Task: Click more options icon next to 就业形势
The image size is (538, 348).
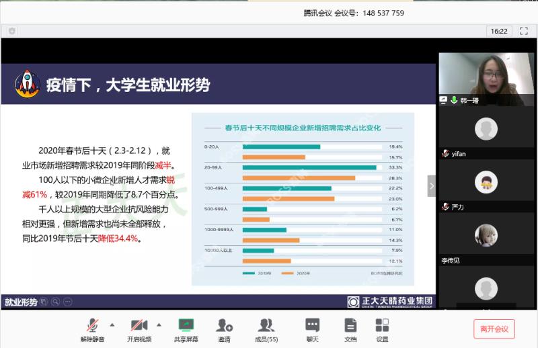Action: (68, 302)
